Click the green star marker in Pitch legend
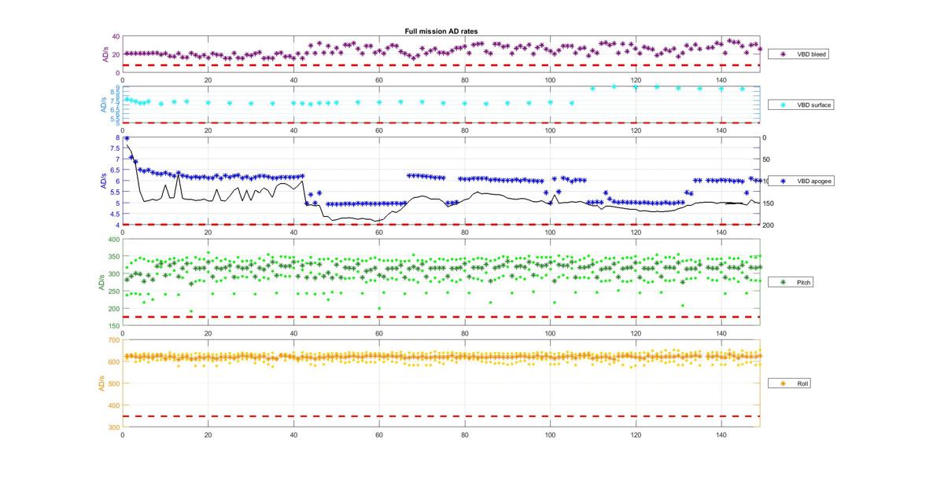 783,281
